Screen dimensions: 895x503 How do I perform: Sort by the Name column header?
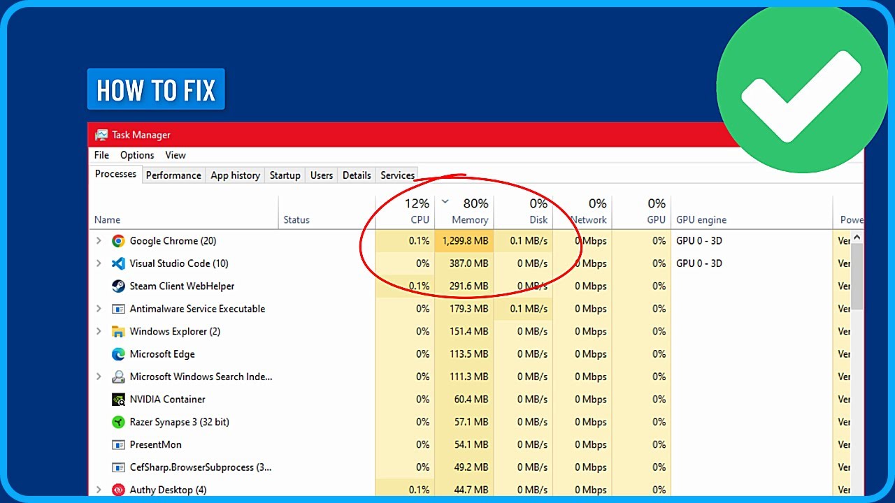tap(184, 212)
